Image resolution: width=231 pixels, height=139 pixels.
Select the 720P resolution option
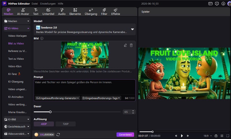(x=66, y=124)
